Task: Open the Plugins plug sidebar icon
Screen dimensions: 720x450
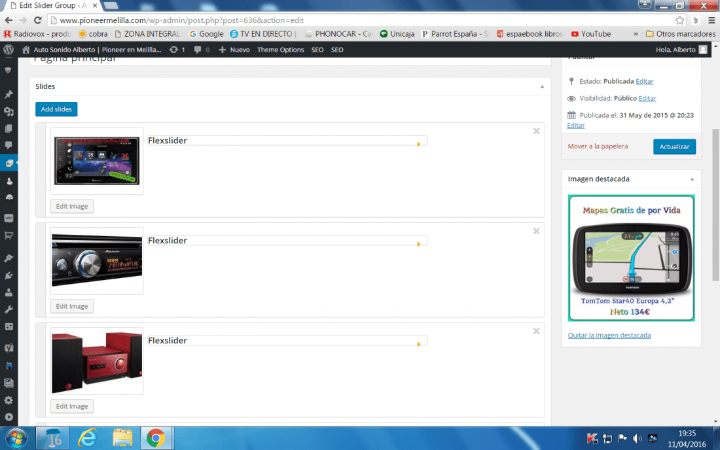Action: pyautogui.click(x=9, y=275)
